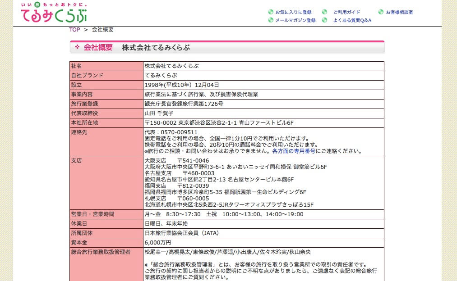Click the 総合旅行業務取扱管理者 row label
Viewport: 457px width, 281px height.
tap(101, 252)
